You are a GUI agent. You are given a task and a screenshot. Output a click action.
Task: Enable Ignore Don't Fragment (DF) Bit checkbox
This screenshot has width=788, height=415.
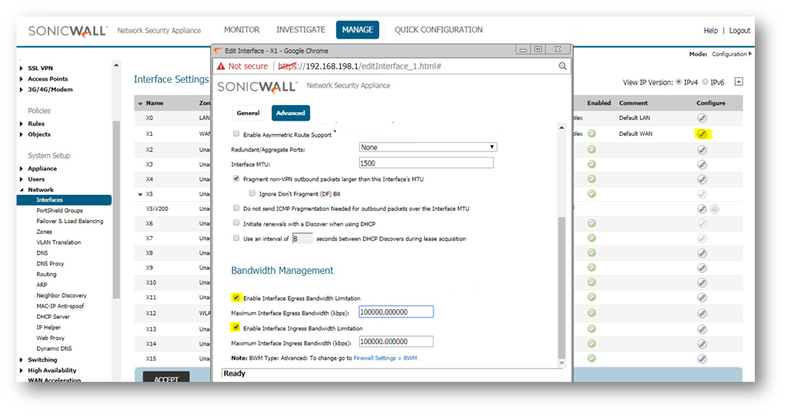pyautogui.click(x=252, y=193)
